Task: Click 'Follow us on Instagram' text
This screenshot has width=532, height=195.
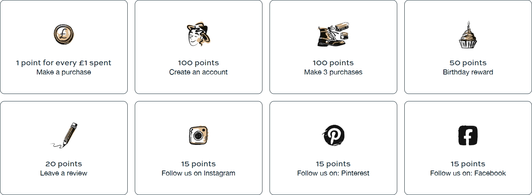Action: pyautogui.click(x=199, y=173)
